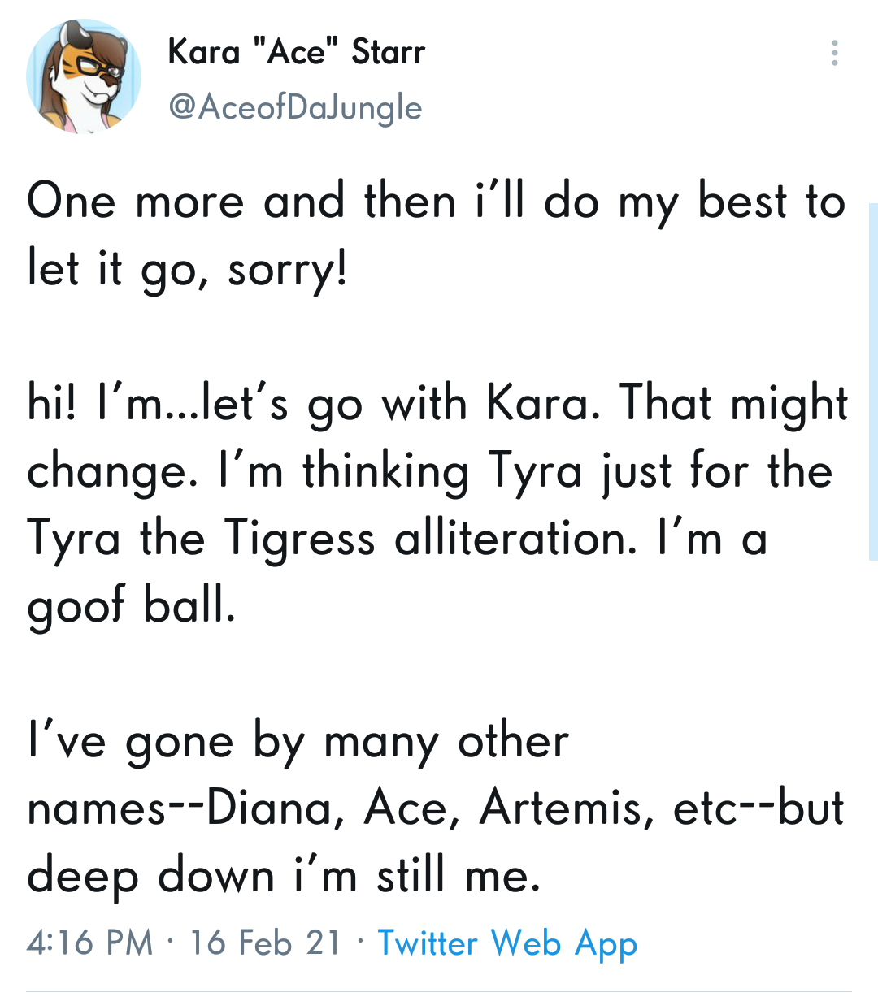878x997 pixels.
Task: Click the "I've gone by many other" line
Action: [298, 743]
